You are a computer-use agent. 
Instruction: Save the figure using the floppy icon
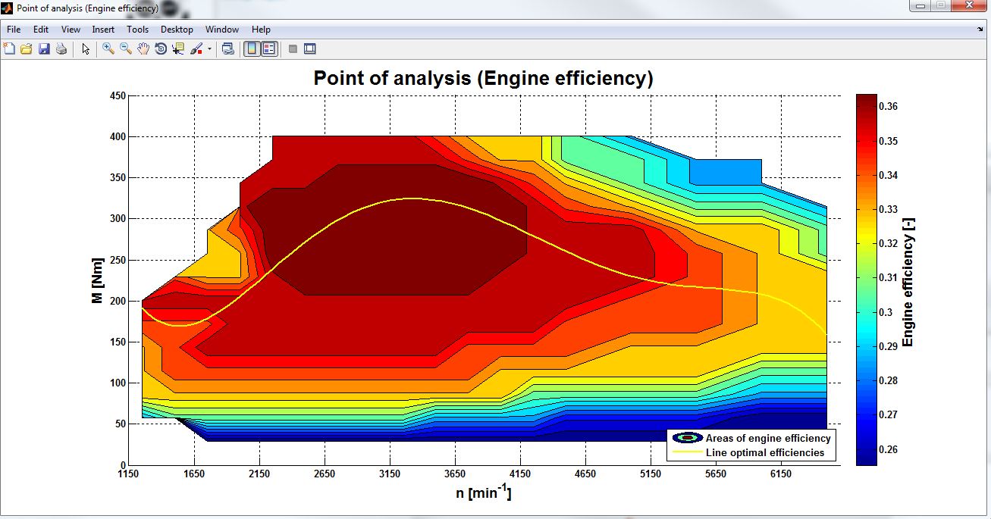(x=44, y=48)
